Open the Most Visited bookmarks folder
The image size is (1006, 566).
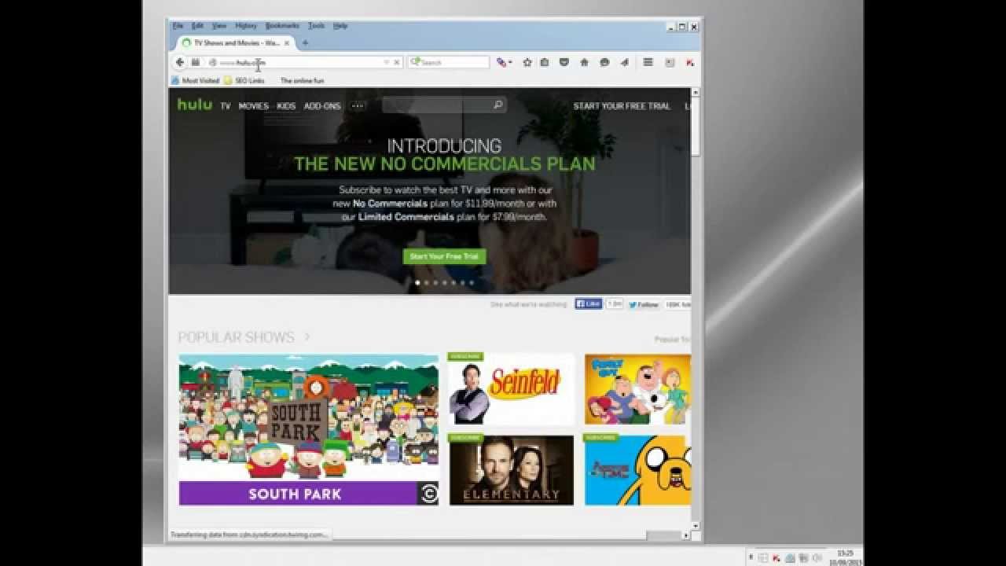coord(196,80)
